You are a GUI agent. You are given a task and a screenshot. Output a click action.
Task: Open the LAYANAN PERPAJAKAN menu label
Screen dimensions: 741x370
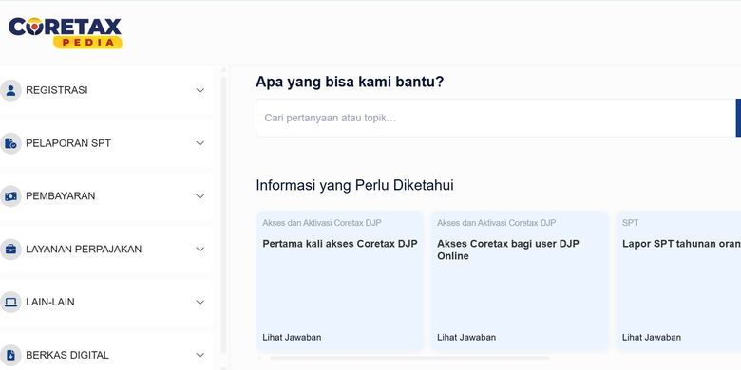pyautogui.click(x=84, y=250)
